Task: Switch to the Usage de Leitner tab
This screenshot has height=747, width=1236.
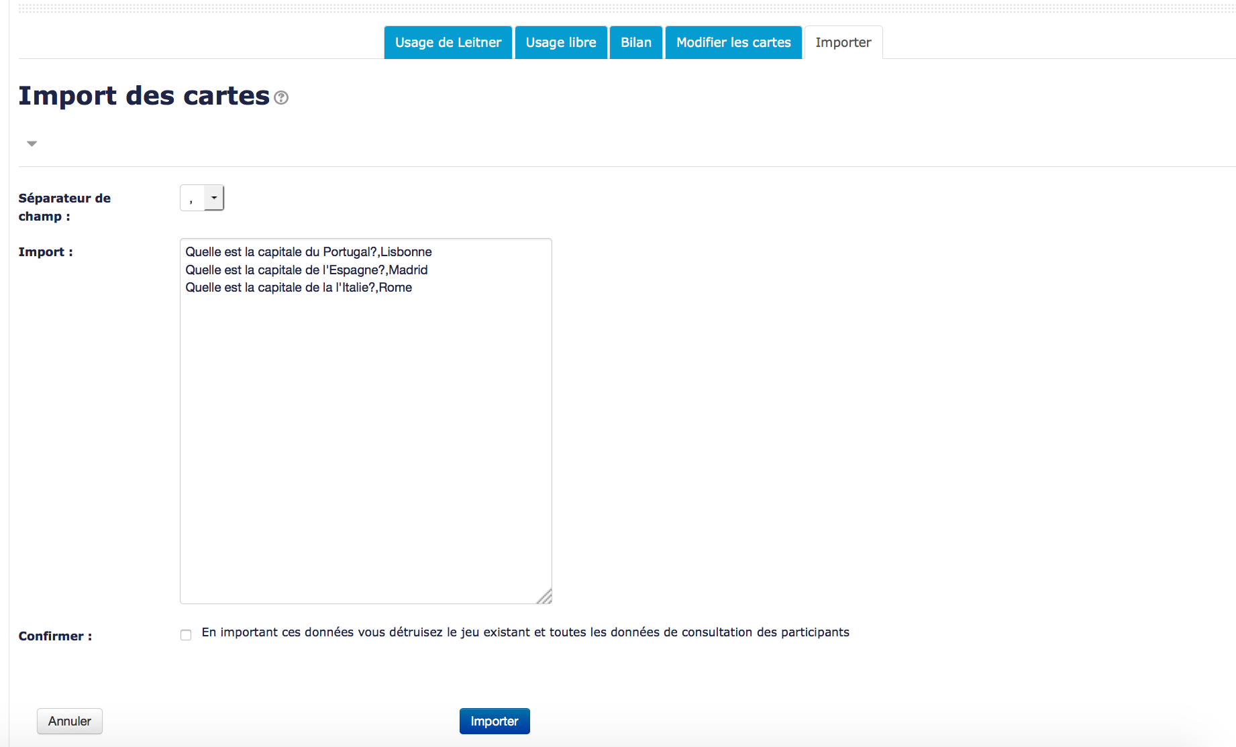Action: tap(448, 42)
